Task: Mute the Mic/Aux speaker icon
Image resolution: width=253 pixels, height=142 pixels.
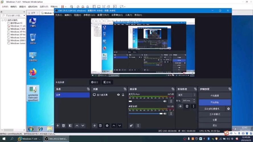Action: (165, 101)
